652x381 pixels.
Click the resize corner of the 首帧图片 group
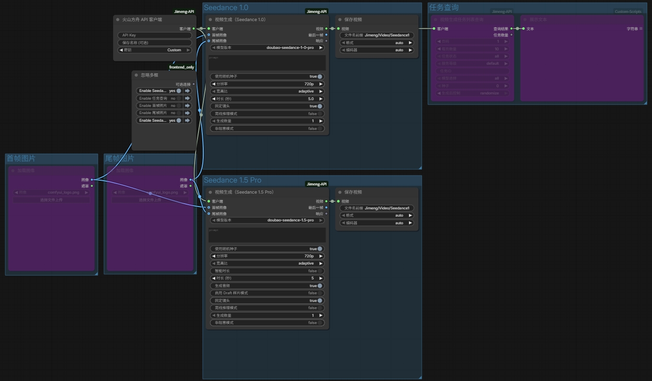tap(96, 274)
